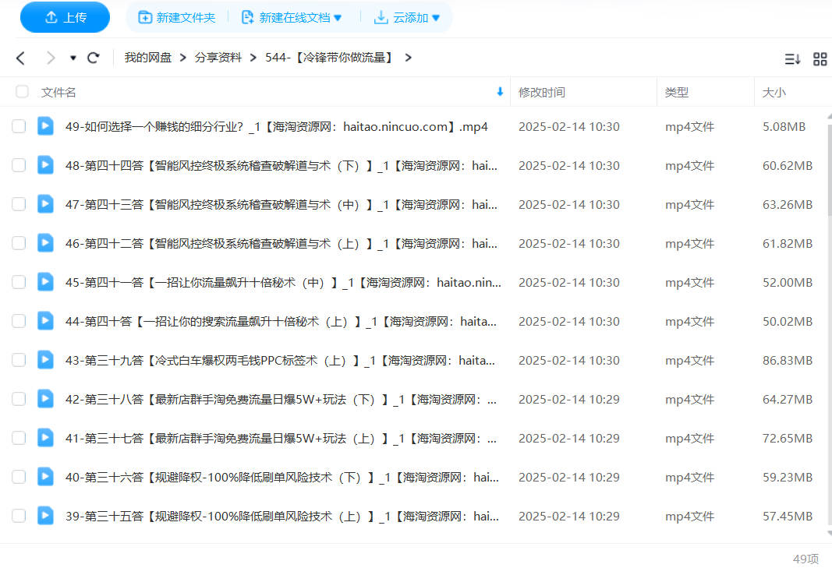Image resolution: width=832 pixels, height=568 pixels.
Task: Click video icon of 47-第四十三答
Action: 46,203
